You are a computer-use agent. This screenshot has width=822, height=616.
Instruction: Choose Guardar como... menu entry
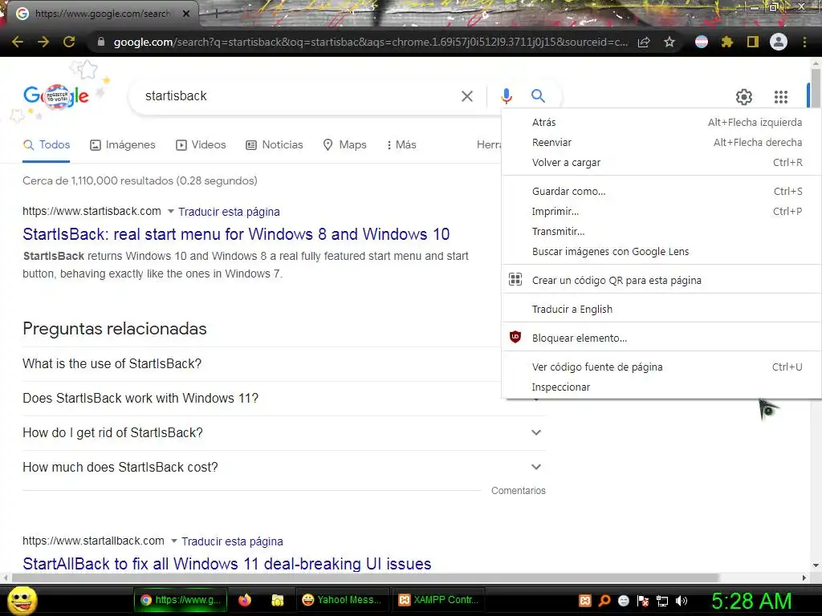[661, 191]
